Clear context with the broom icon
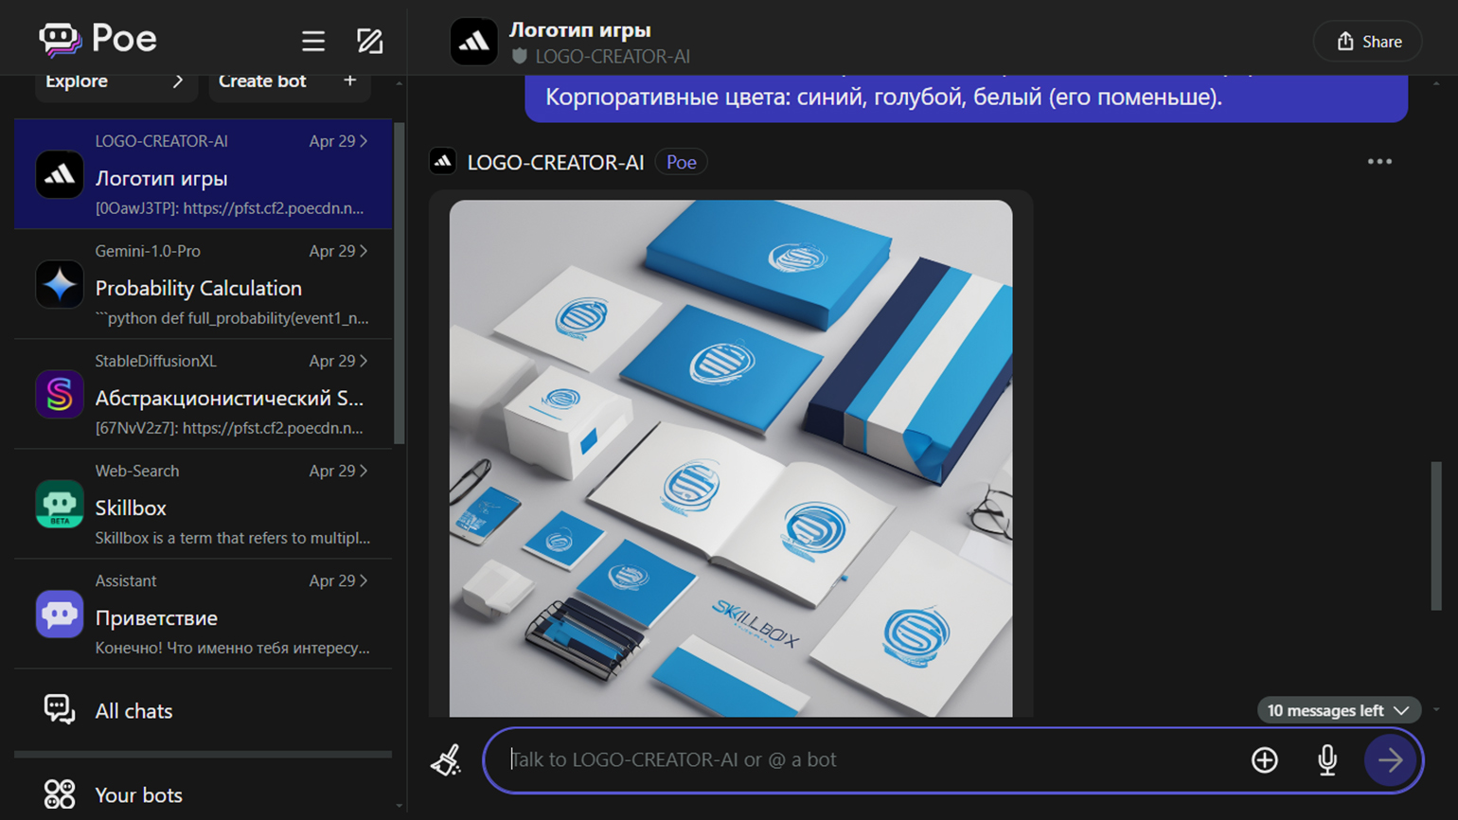1458x820 pixels. point(446,760)
